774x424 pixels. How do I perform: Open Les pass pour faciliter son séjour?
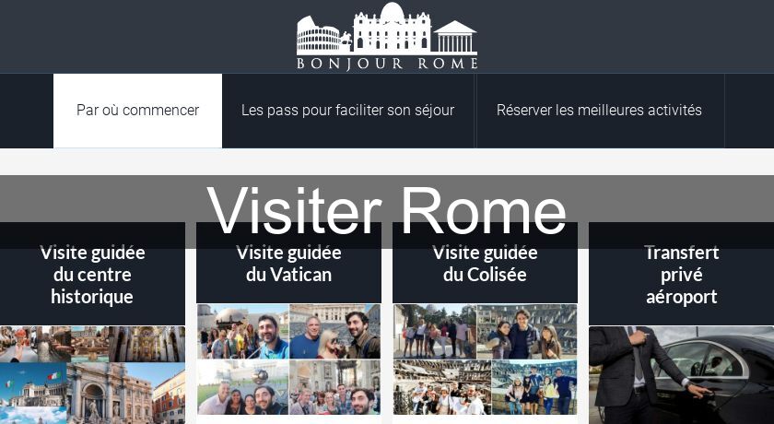click(348, 111)
